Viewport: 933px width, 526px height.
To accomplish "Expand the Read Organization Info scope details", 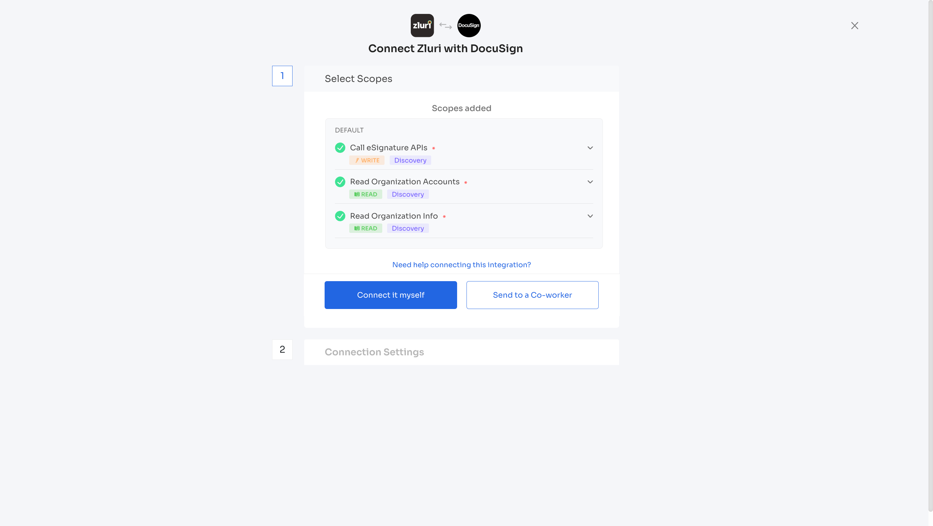I will tap(590, 216).
